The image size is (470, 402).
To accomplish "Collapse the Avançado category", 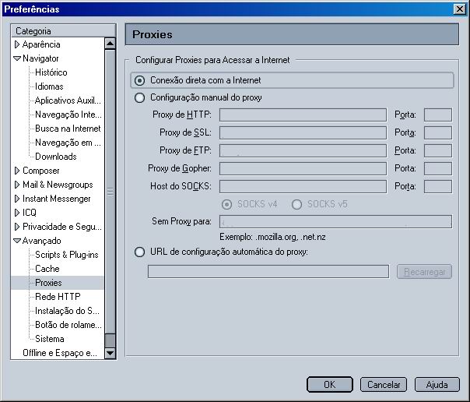I will click(17, 241).
